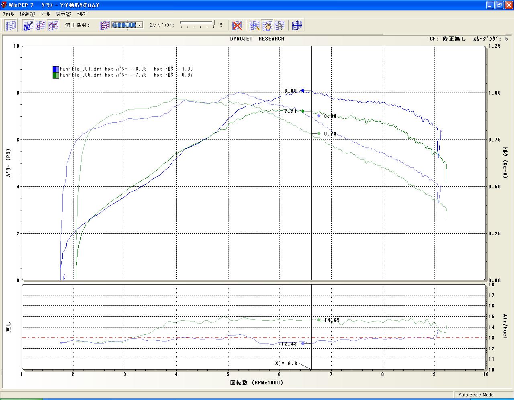Minimize the WinPEP 7 window

[x=491, y=5]
